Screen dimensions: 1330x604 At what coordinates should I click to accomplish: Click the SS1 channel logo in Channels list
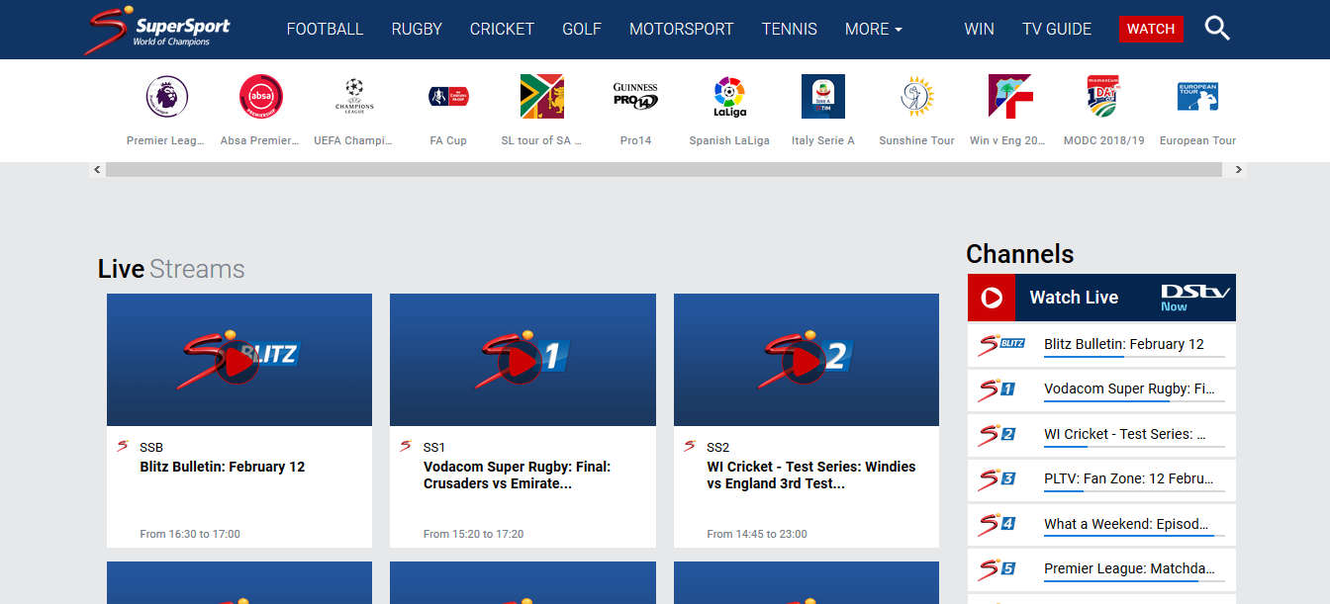[997, 389]
